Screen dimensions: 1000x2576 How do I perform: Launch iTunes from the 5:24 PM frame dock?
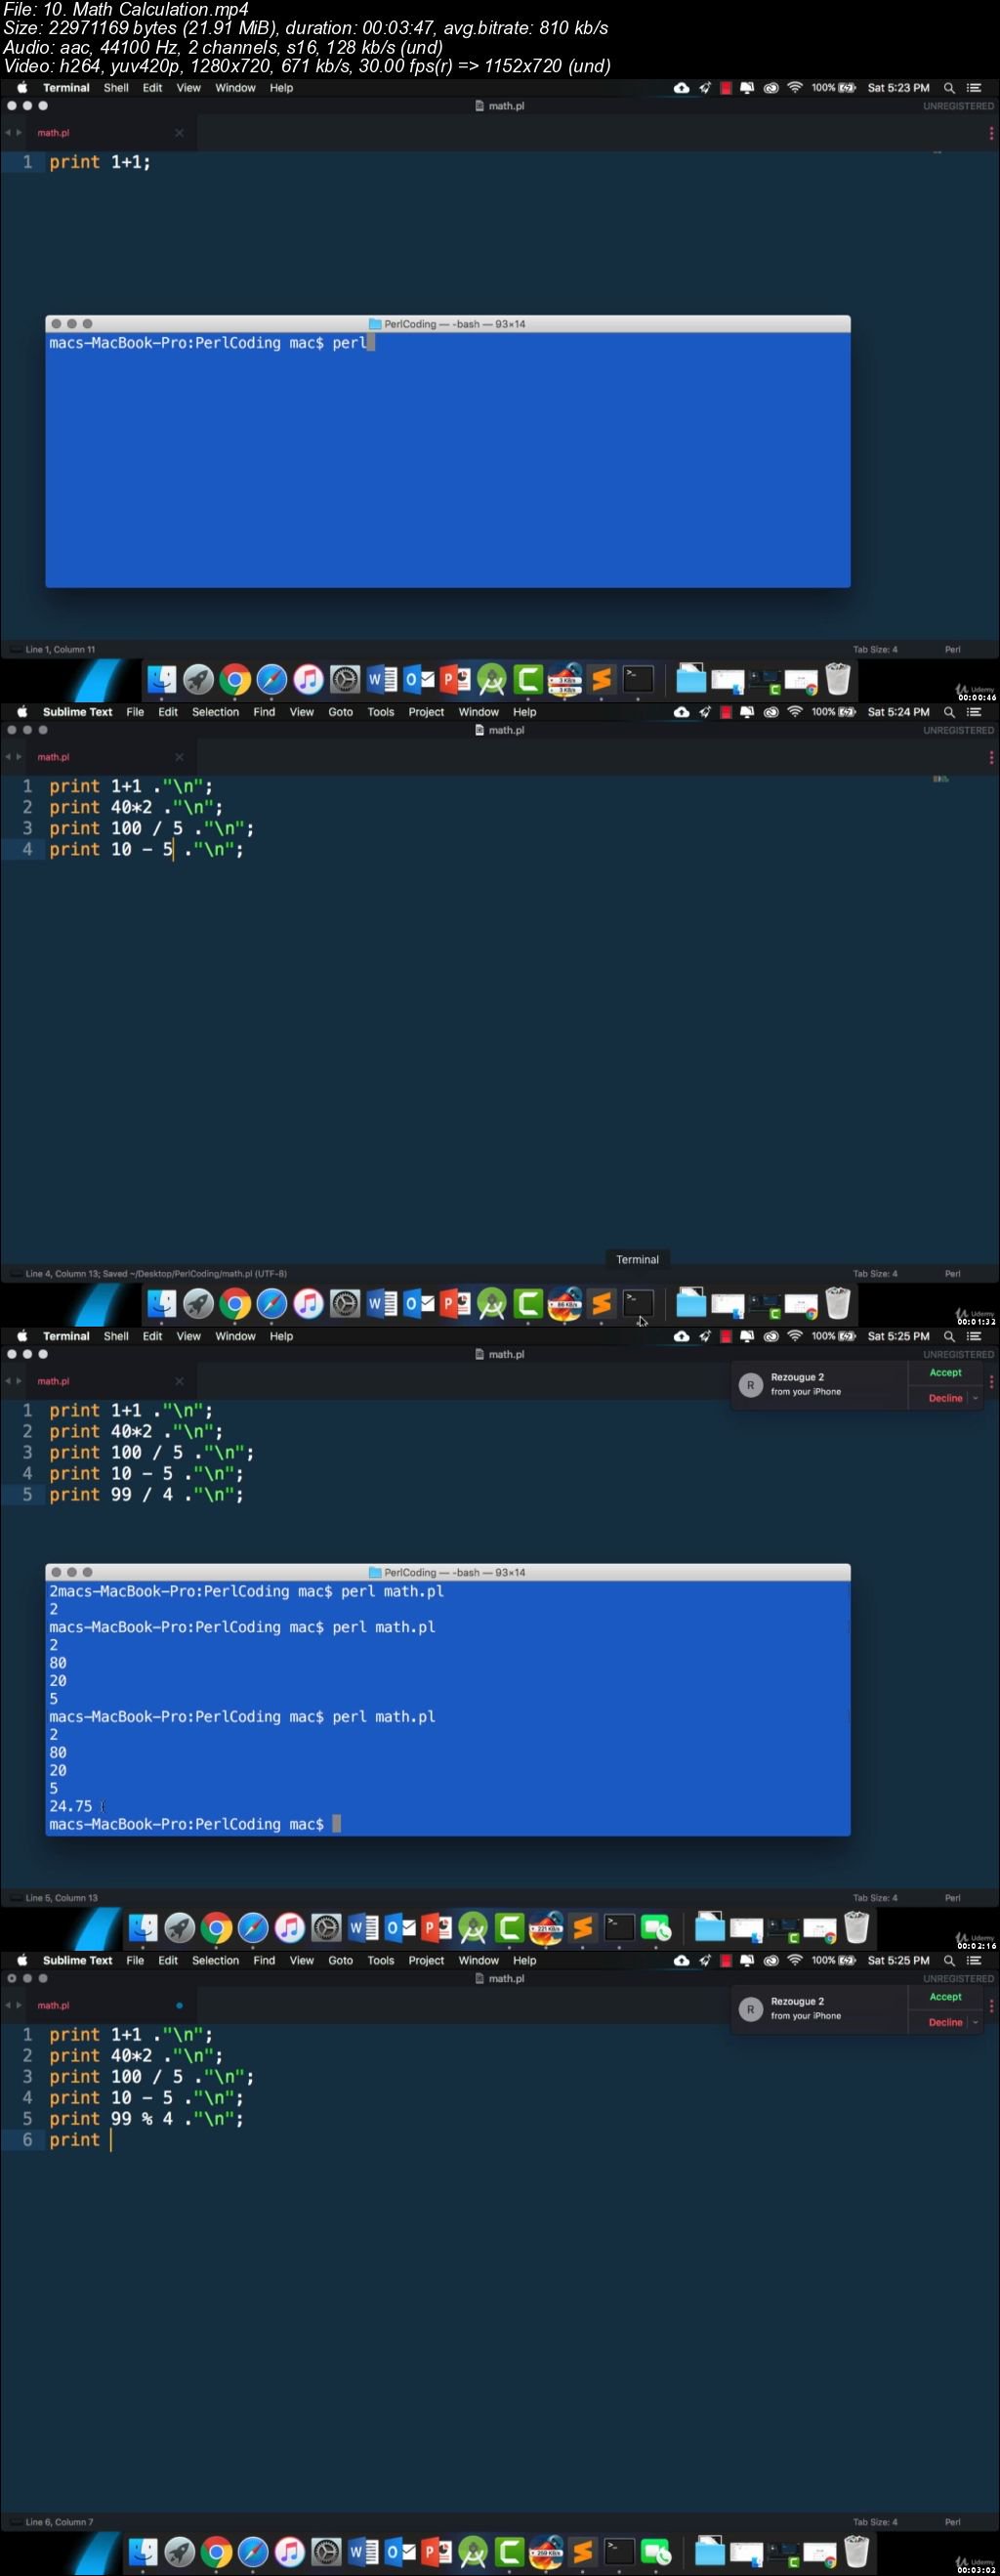308,1304
